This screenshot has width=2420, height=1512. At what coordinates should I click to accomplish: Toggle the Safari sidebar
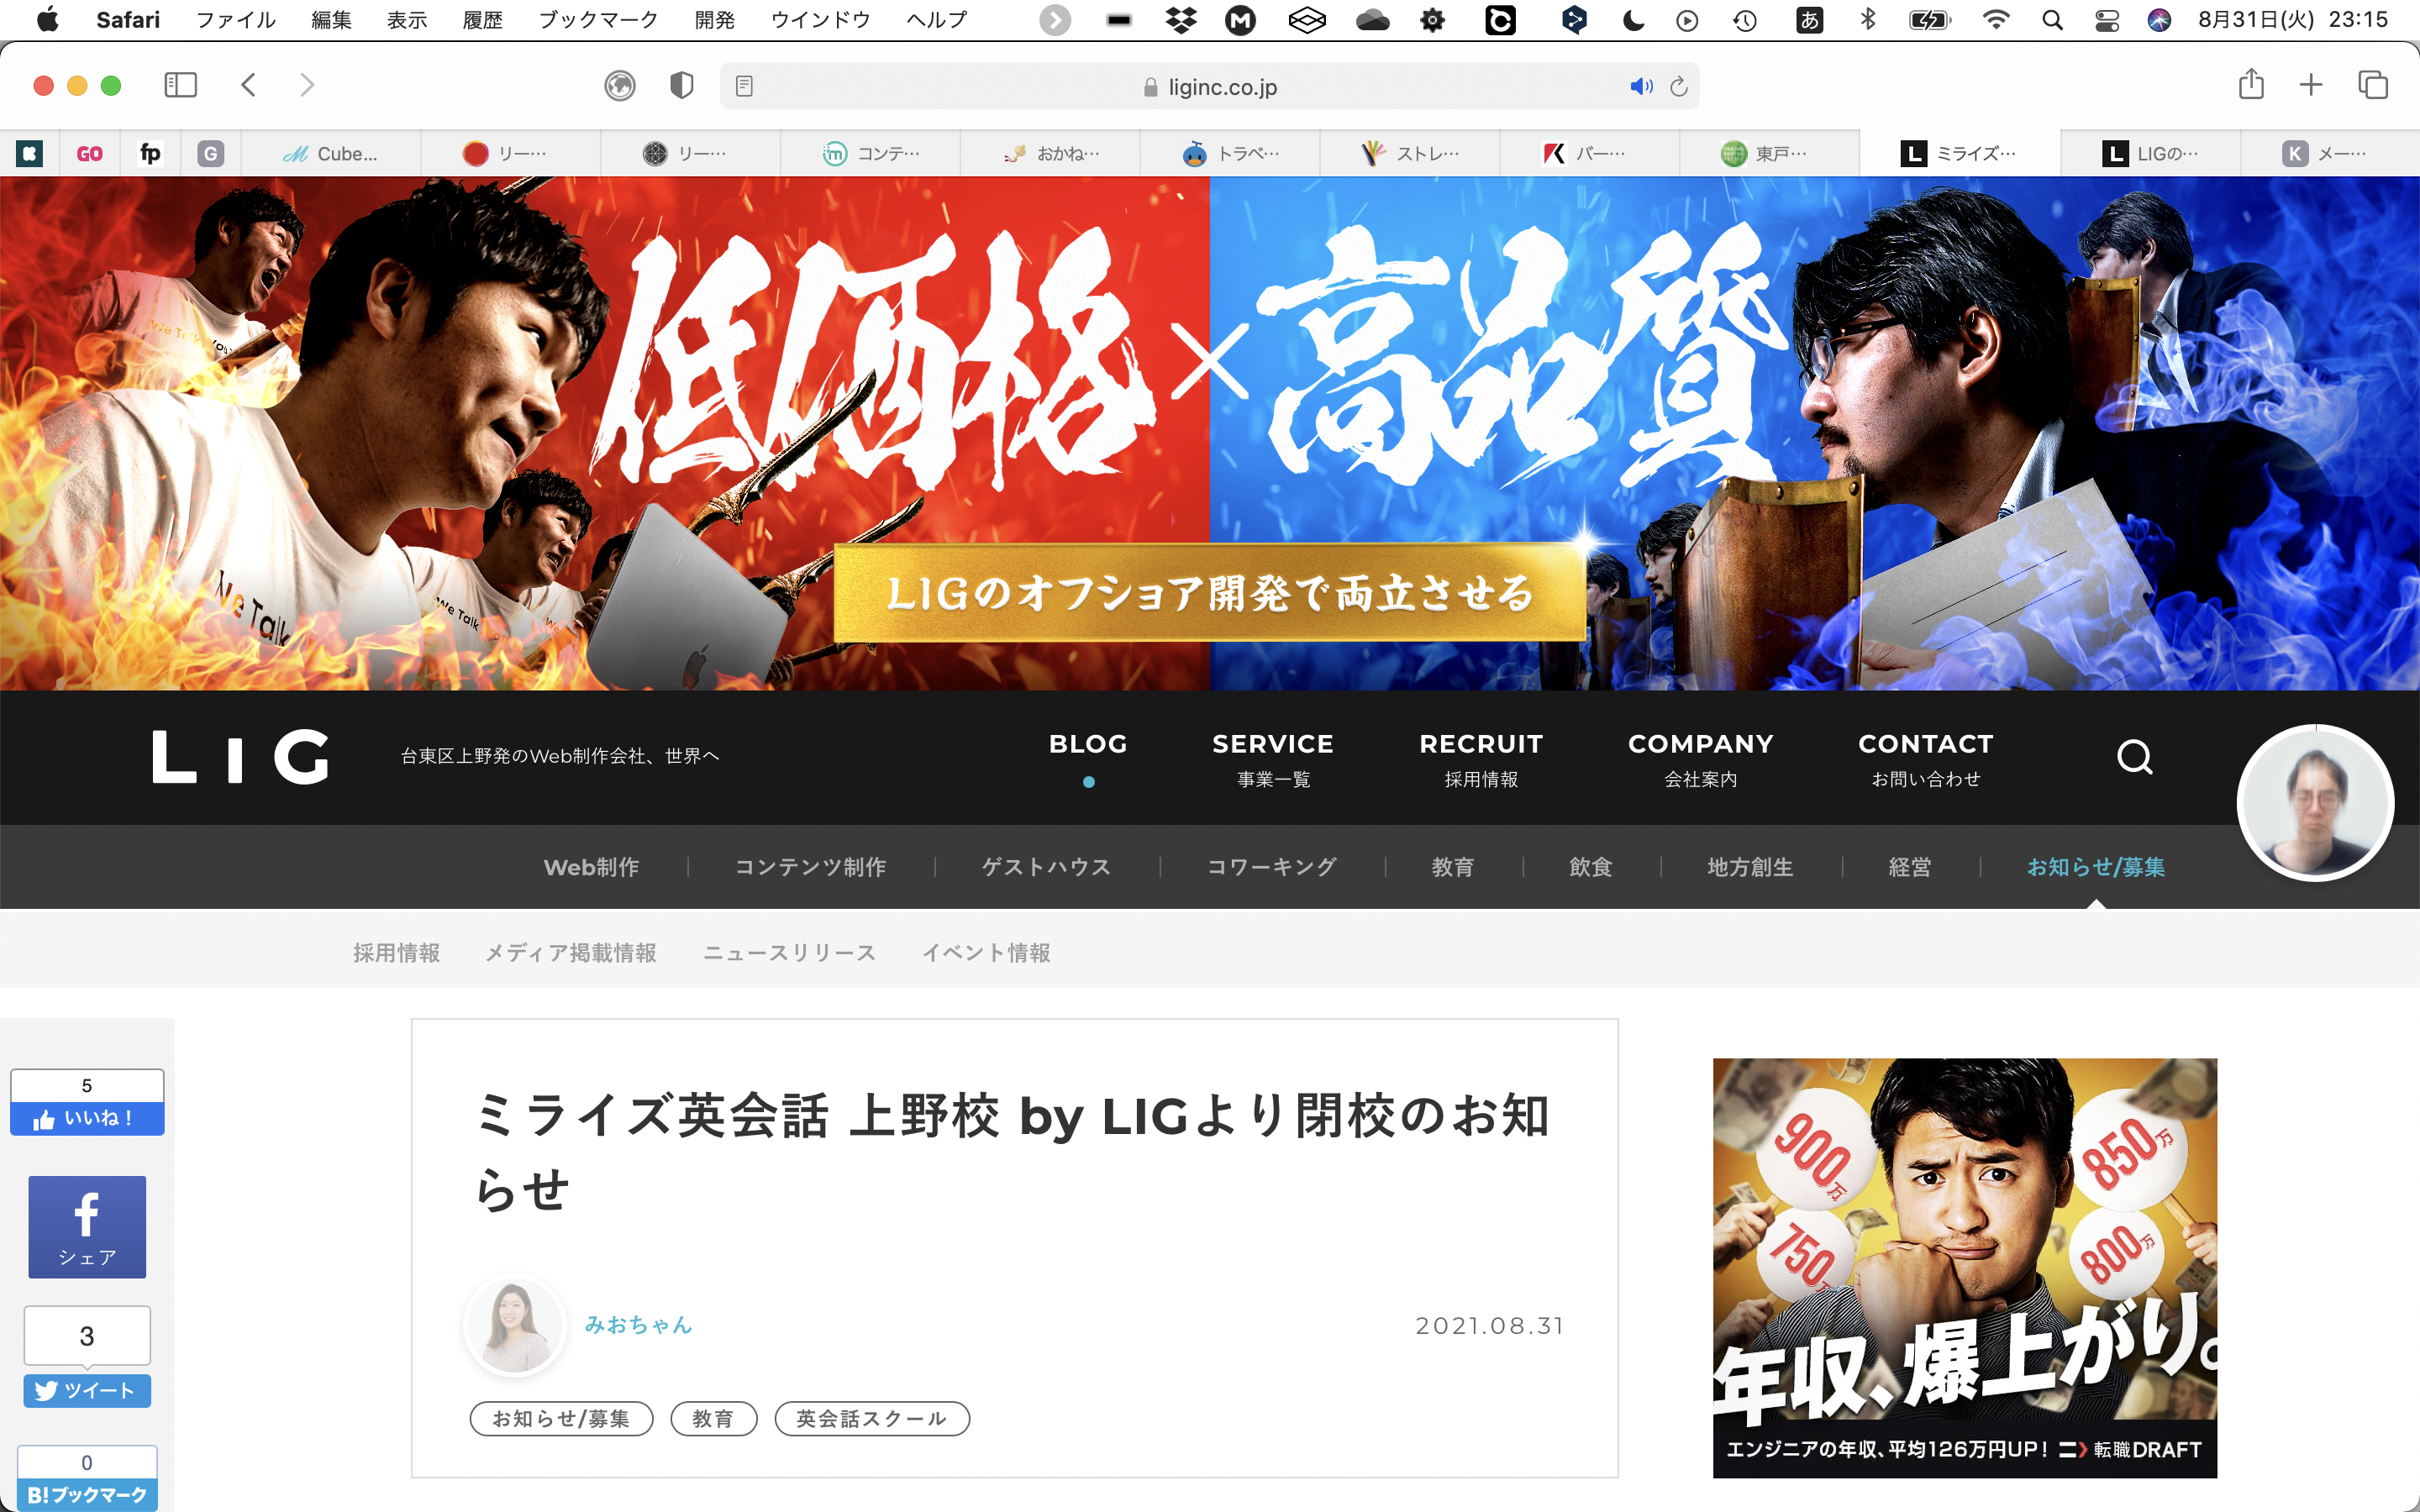[x=180, y=85]
